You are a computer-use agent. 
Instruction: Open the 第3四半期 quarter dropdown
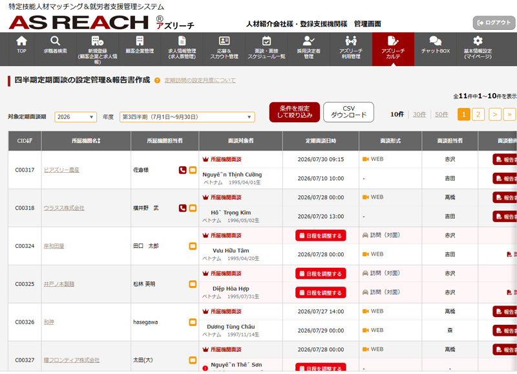pos(187,117)
